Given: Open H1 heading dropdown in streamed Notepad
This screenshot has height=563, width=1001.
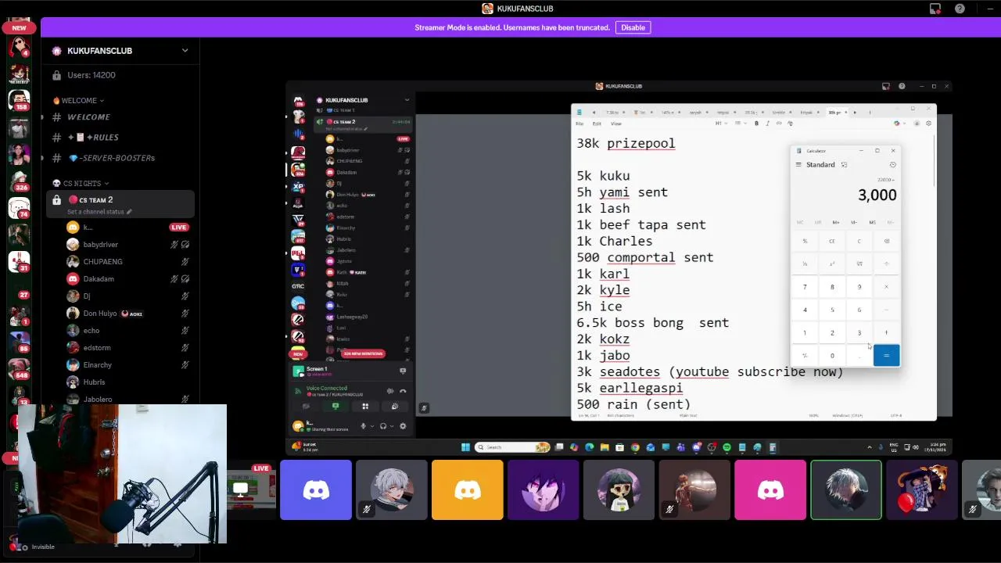Looking at the screenshot, I should click(x=721, y=124).
